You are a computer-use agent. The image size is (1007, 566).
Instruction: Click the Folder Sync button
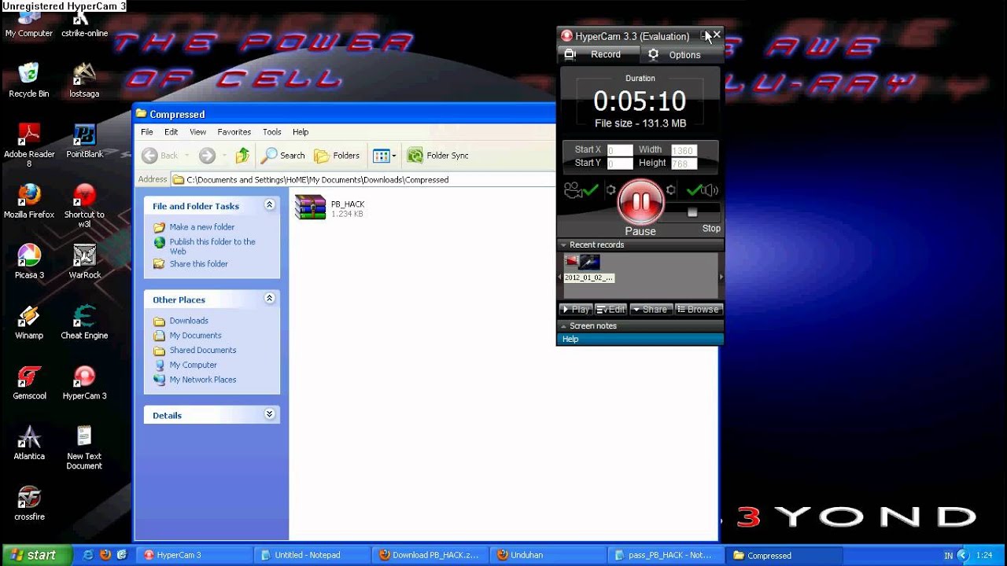coord(438,156)
